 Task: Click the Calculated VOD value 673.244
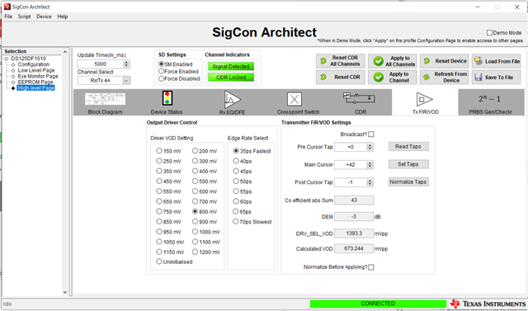click(x=354, y=249)
